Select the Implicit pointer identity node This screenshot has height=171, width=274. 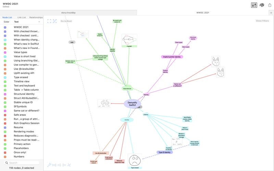pos(172,57)
